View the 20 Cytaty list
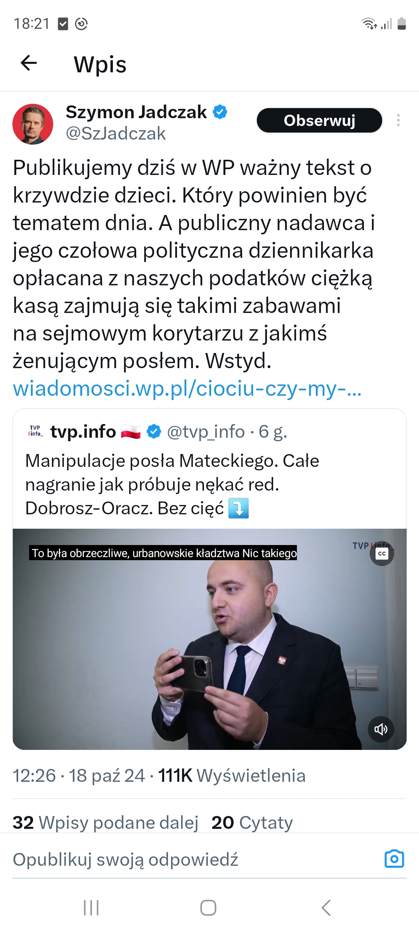This screenshot has height=933, width=419. tap(252, 823)
